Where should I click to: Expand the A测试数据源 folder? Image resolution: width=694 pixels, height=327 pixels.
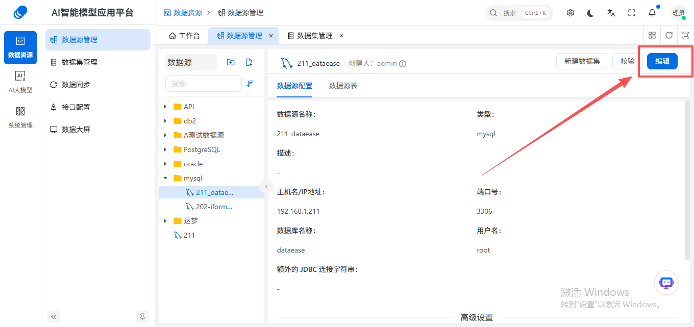point(165,135)
